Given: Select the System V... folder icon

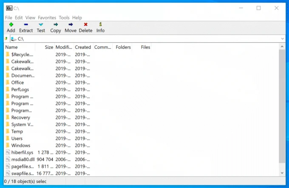Looking at the screenshot, I should [x=8, y=124].
